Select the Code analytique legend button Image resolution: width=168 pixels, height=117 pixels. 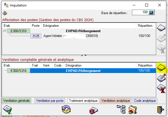(x=145, y=101)
